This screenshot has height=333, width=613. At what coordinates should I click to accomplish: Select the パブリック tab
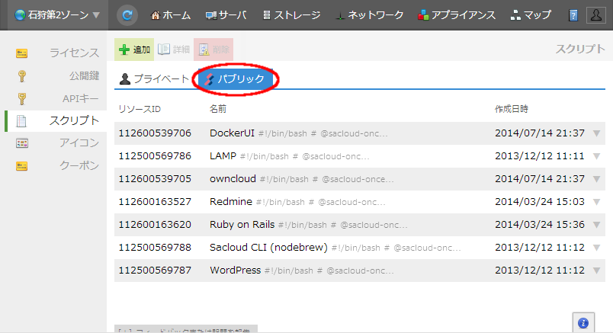[235, 78]
